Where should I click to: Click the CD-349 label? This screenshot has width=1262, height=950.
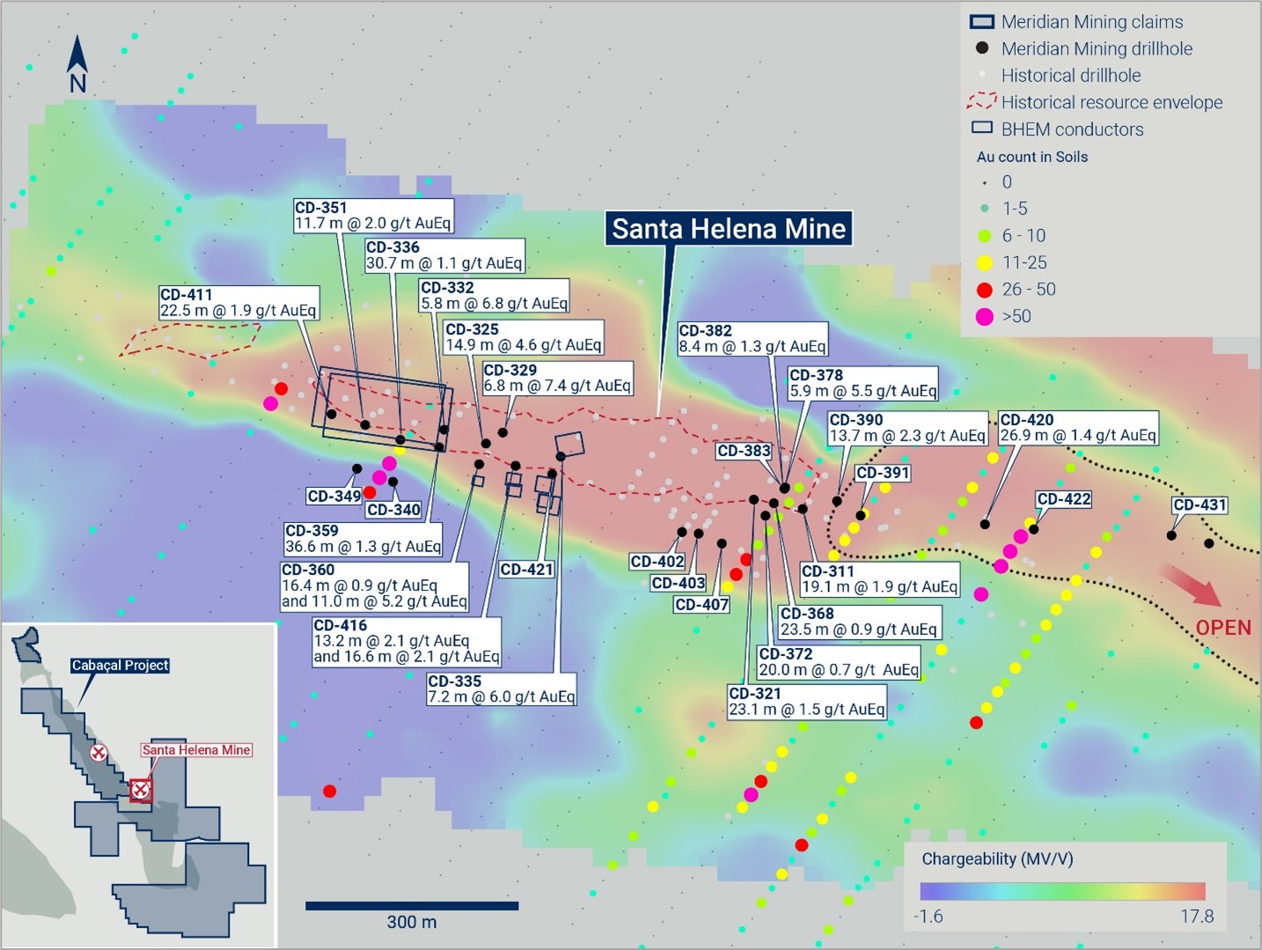click(x=334, y=497)
